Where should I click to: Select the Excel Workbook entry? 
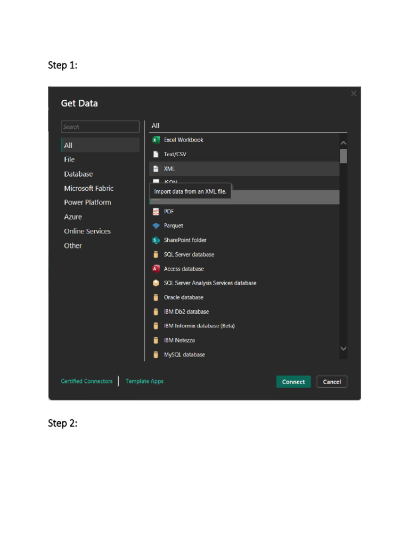click(244, 140)
